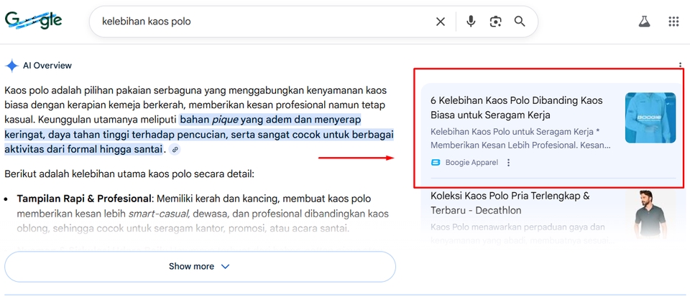Click the Google logo
The image size is (690, 299).
33,21
